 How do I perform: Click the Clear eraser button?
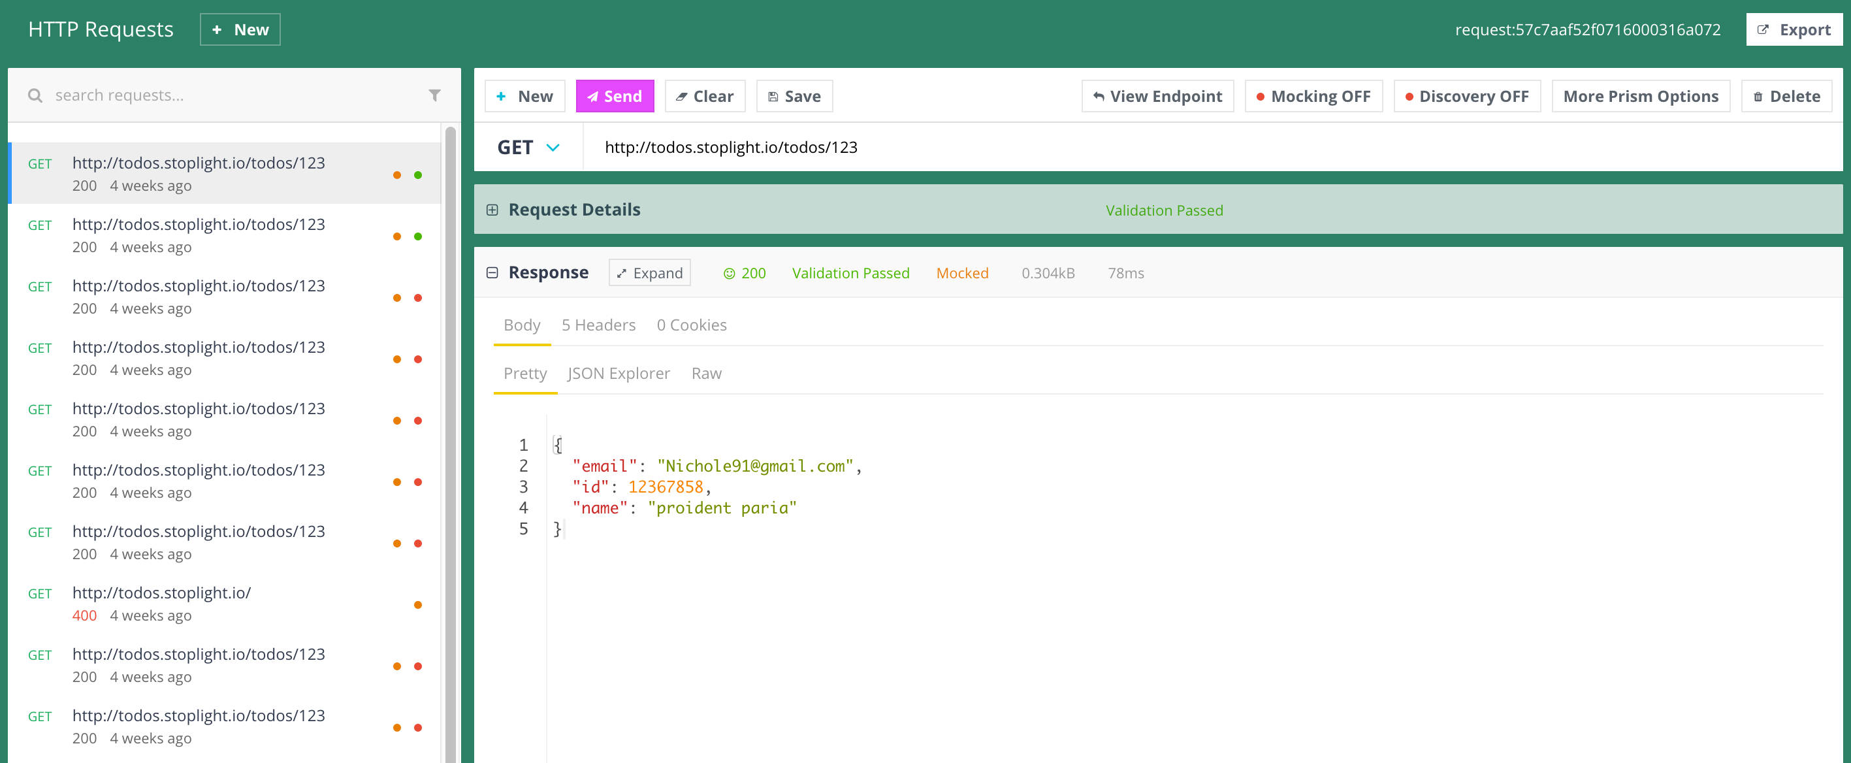(x=704, y=96)
